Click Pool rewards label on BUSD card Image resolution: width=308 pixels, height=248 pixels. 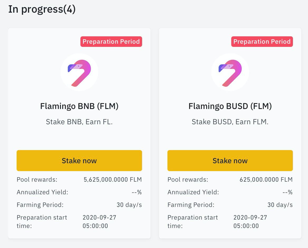pos(188,180)
